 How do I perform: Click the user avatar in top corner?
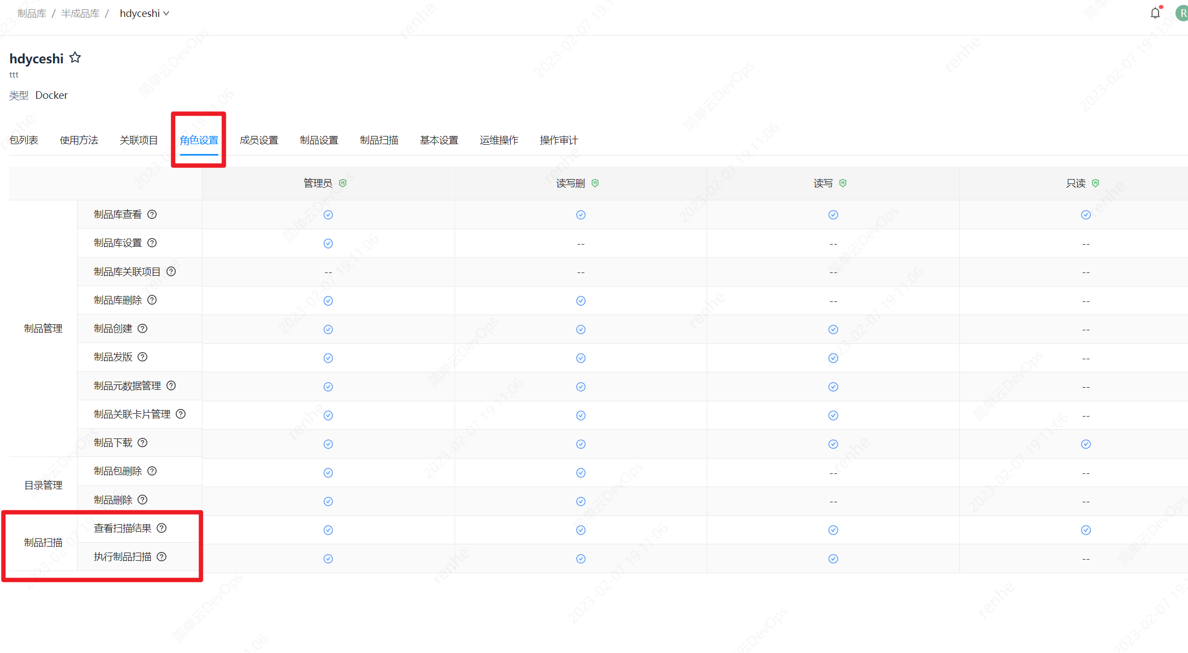[1181, 13]
